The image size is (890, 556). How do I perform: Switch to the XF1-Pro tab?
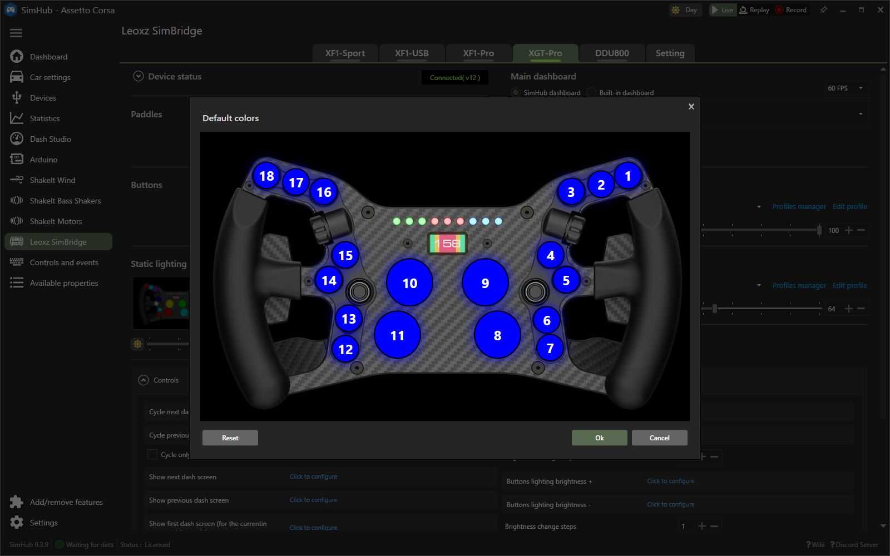(478, 53)
